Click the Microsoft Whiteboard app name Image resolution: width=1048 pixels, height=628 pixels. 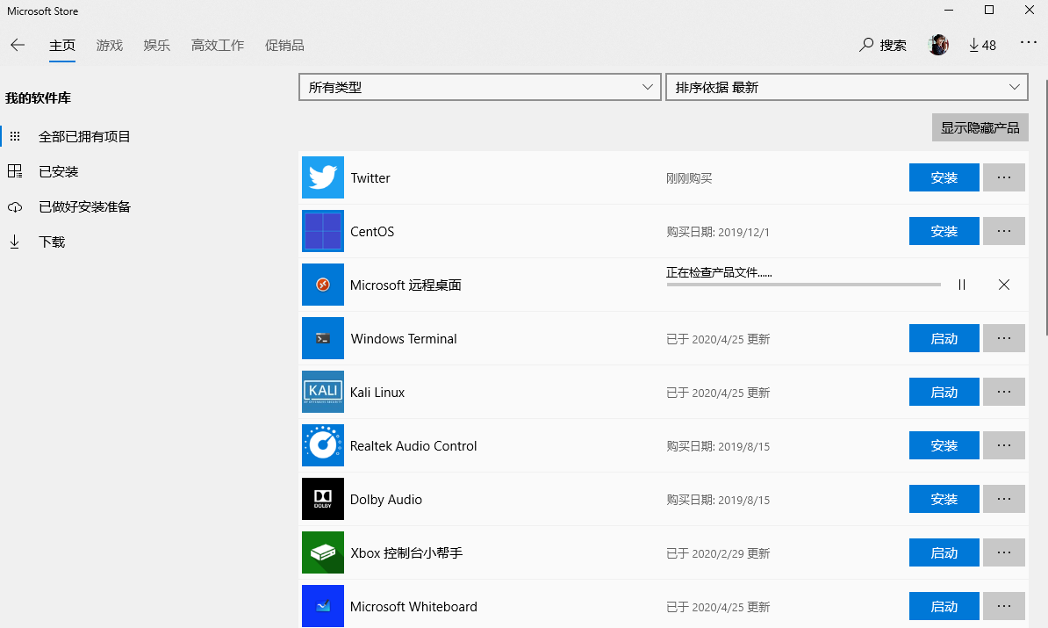tap(413, 606)
